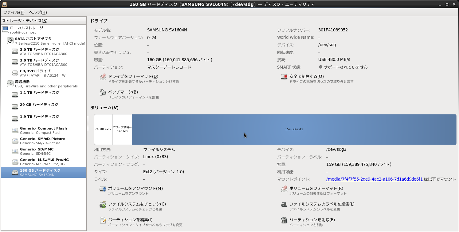459x232 pixels.
Task: Click the ベンチマーク gears icon
Action: pyautogui.click(x=103, y=92)
